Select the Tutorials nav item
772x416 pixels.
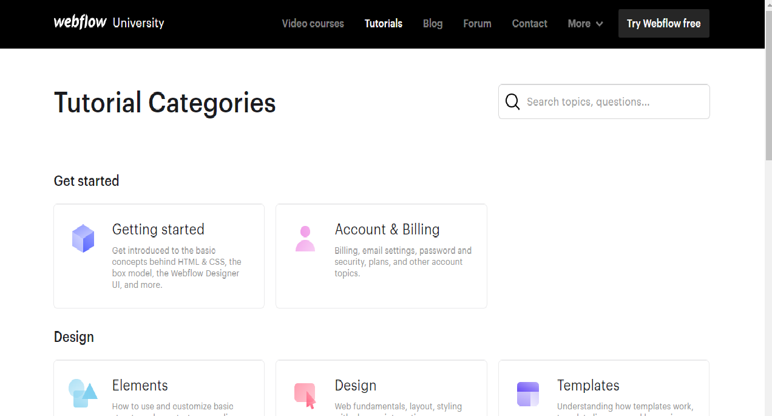pyautogui.click(x=383, y=24)
